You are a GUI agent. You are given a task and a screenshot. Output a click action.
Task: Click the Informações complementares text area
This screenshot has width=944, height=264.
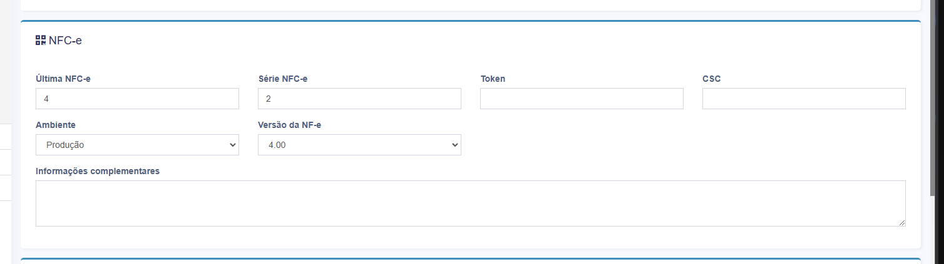(471, 203)
